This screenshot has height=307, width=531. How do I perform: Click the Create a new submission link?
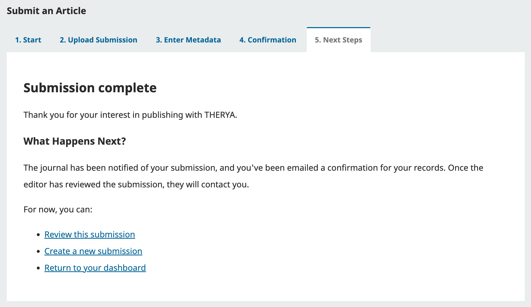(93, 251)
